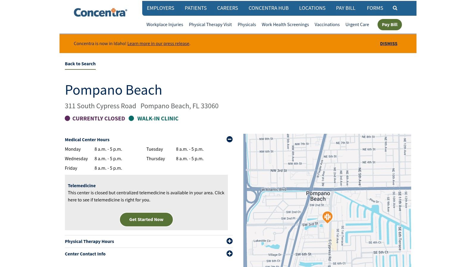476x267 pixels.
Task: Go Back to Search
Action: tap(80, 64)
